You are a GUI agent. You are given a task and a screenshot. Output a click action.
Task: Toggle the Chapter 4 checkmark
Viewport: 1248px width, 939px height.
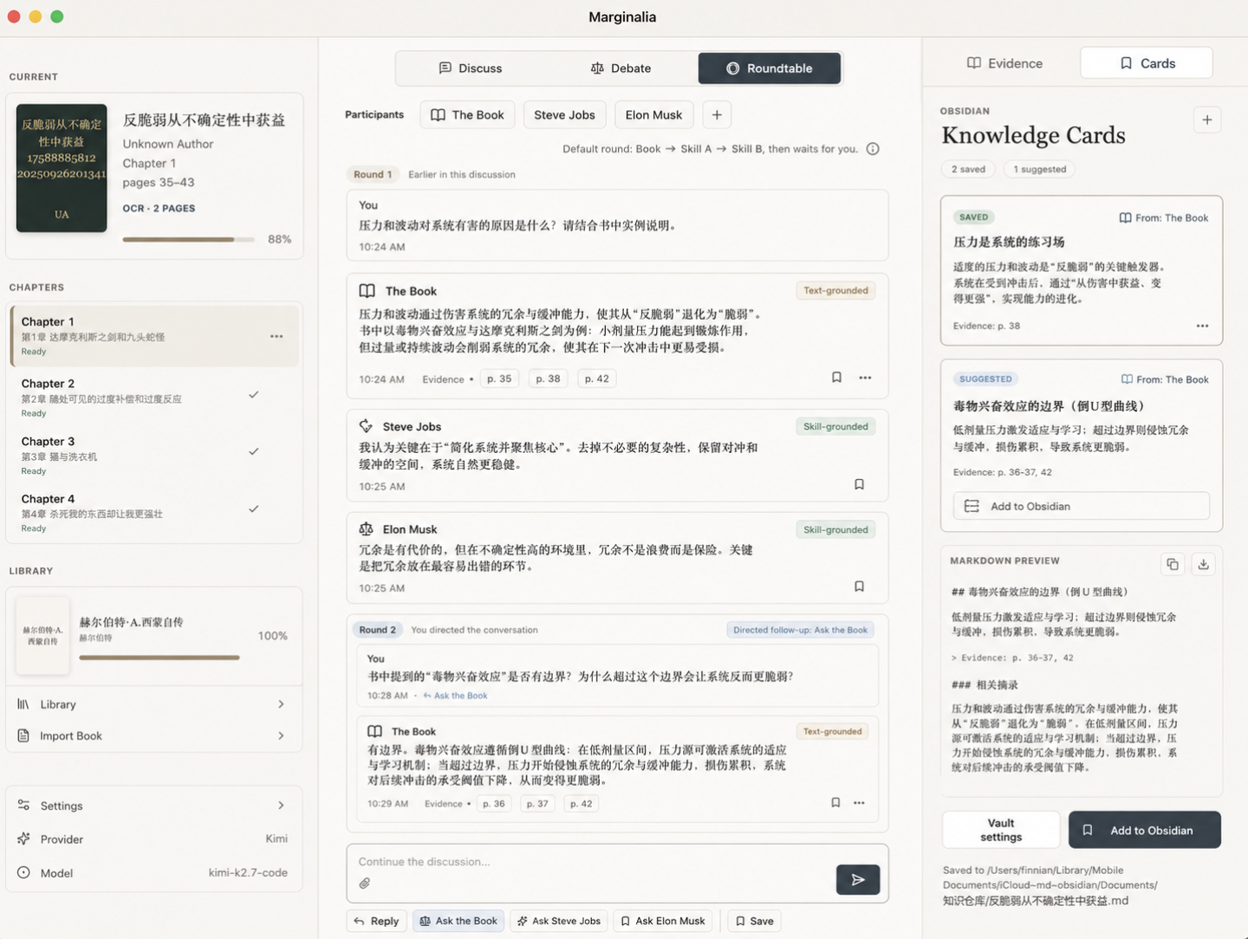click(254, 508)
